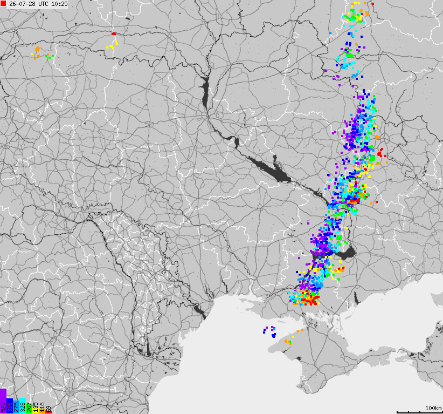Click the isolated red strike marker on northern border
The height and width of the screenshot is (414, 443).
114,33
